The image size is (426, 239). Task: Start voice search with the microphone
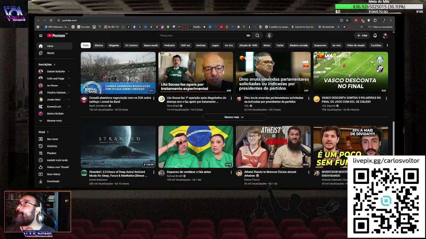tap(269, 36)
